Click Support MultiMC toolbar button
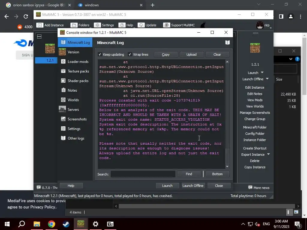The height and width of the screenshot is (230, 307). click(179, 25)
